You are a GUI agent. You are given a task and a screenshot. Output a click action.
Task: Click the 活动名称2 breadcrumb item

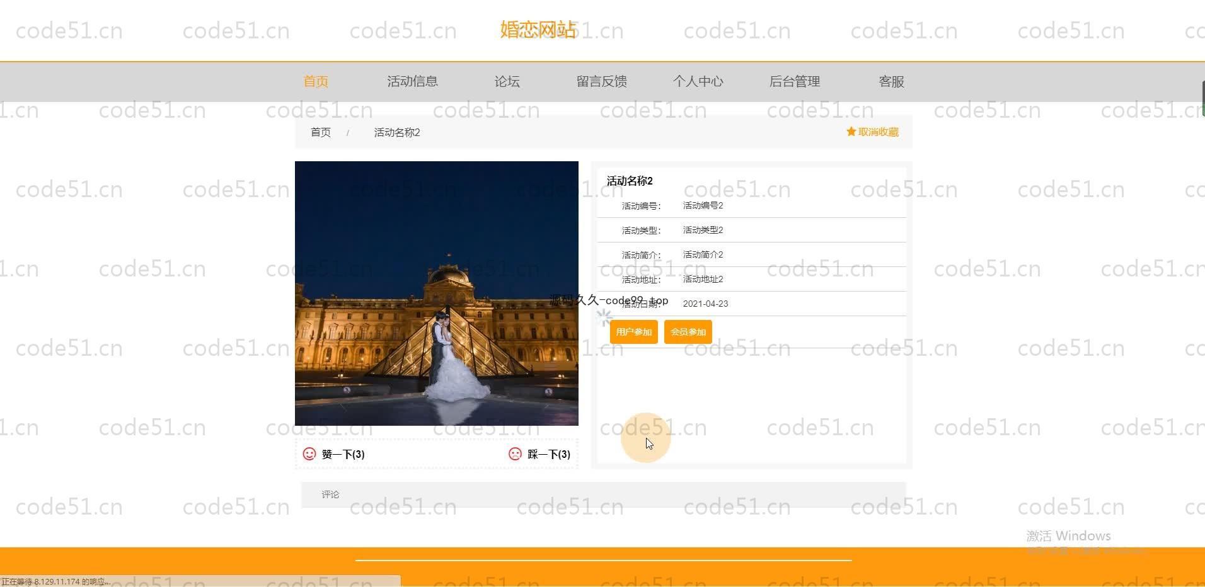tap(397, 132)
